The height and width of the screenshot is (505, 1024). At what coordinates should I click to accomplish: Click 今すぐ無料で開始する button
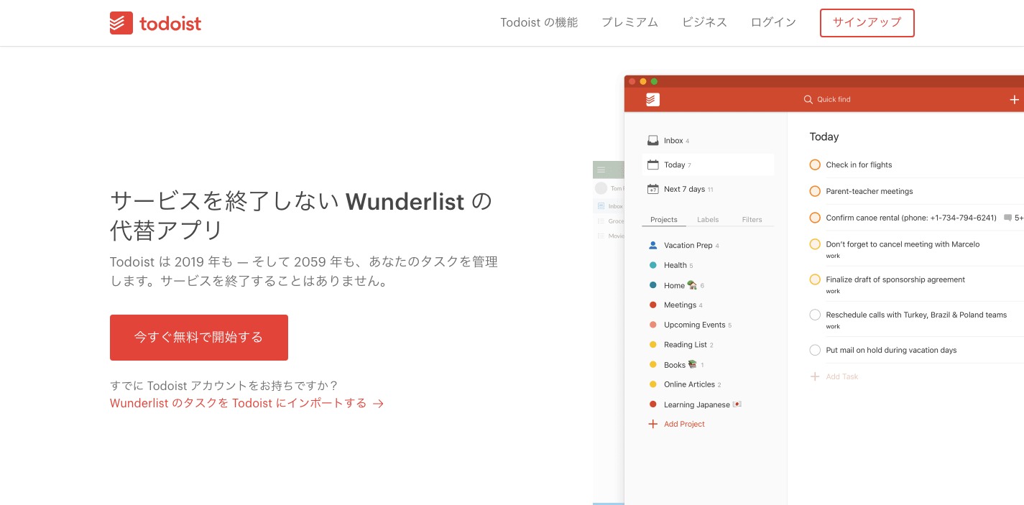199,337
